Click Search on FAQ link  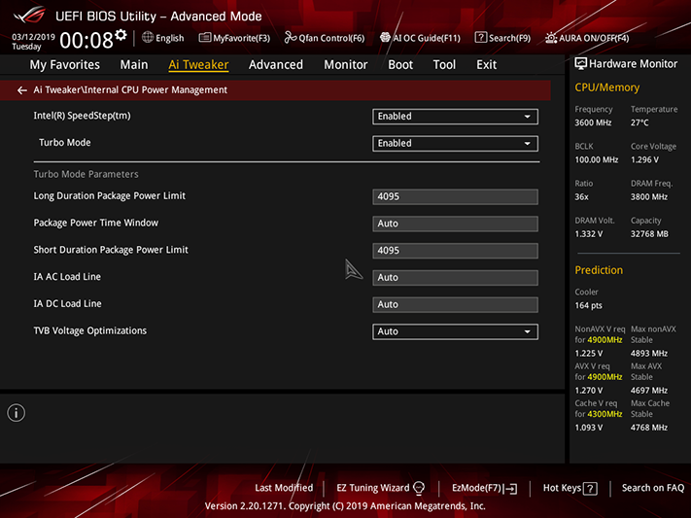pyautogui.click(x=653, y=488)
